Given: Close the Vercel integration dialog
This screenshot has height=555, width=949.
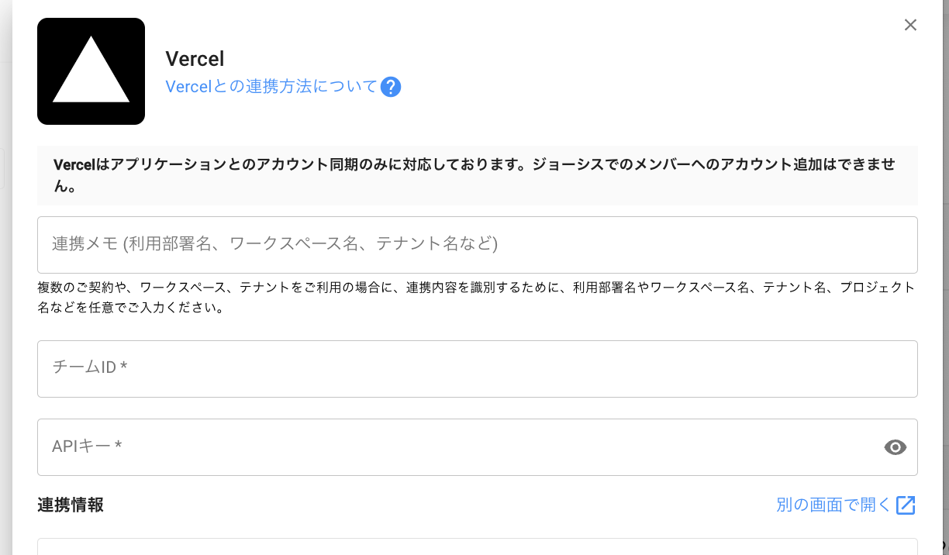Looking at the screenshot, I should point(910,25).
